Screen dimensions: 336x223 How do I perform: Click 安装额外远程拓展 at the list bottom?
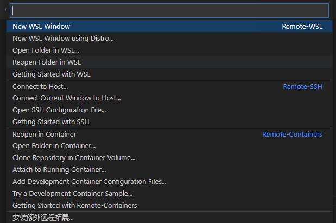point(43,218)
